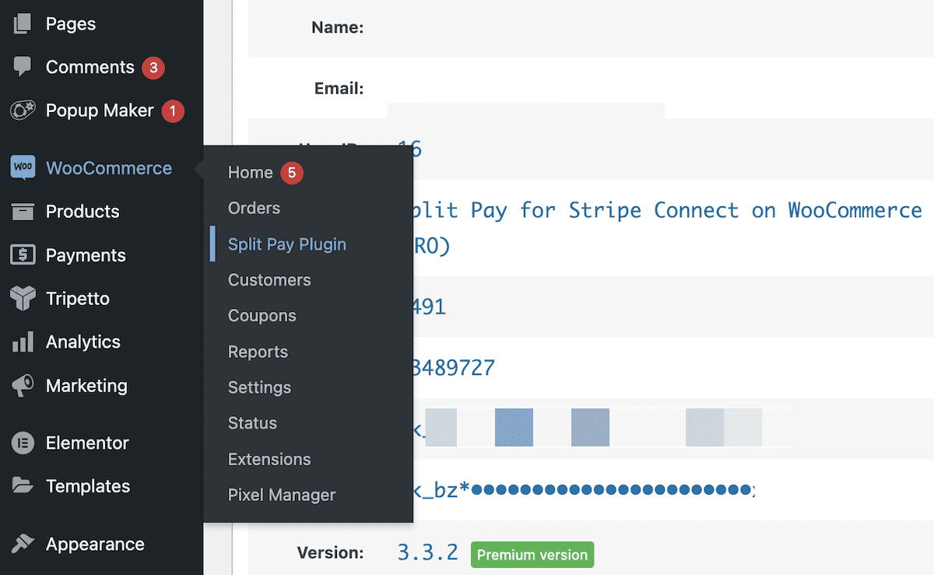Image resolution: width=934 pixels, height=575 pixels.
Task: Click the masked key with dots
Action: pyautogui.click(x=585, y=491)
